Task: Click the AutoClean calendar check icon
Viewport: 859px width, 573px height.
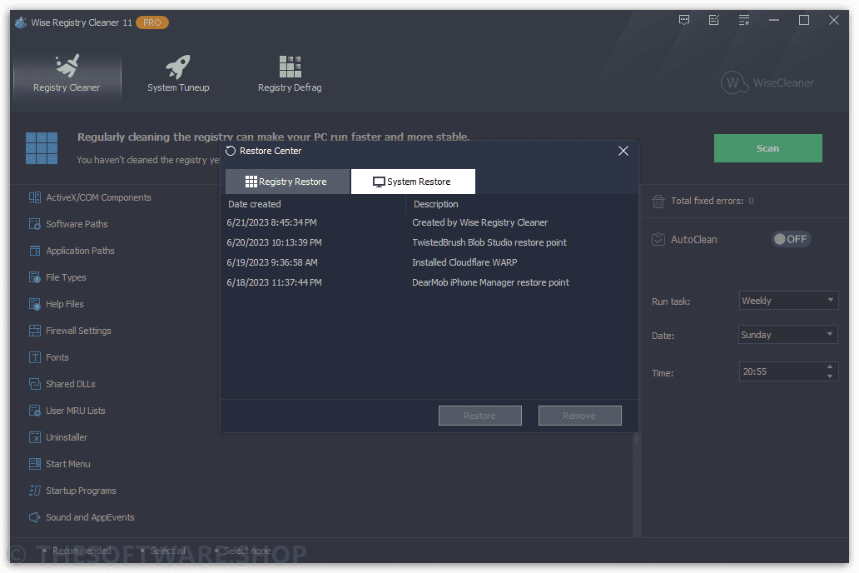Action: 658,240
